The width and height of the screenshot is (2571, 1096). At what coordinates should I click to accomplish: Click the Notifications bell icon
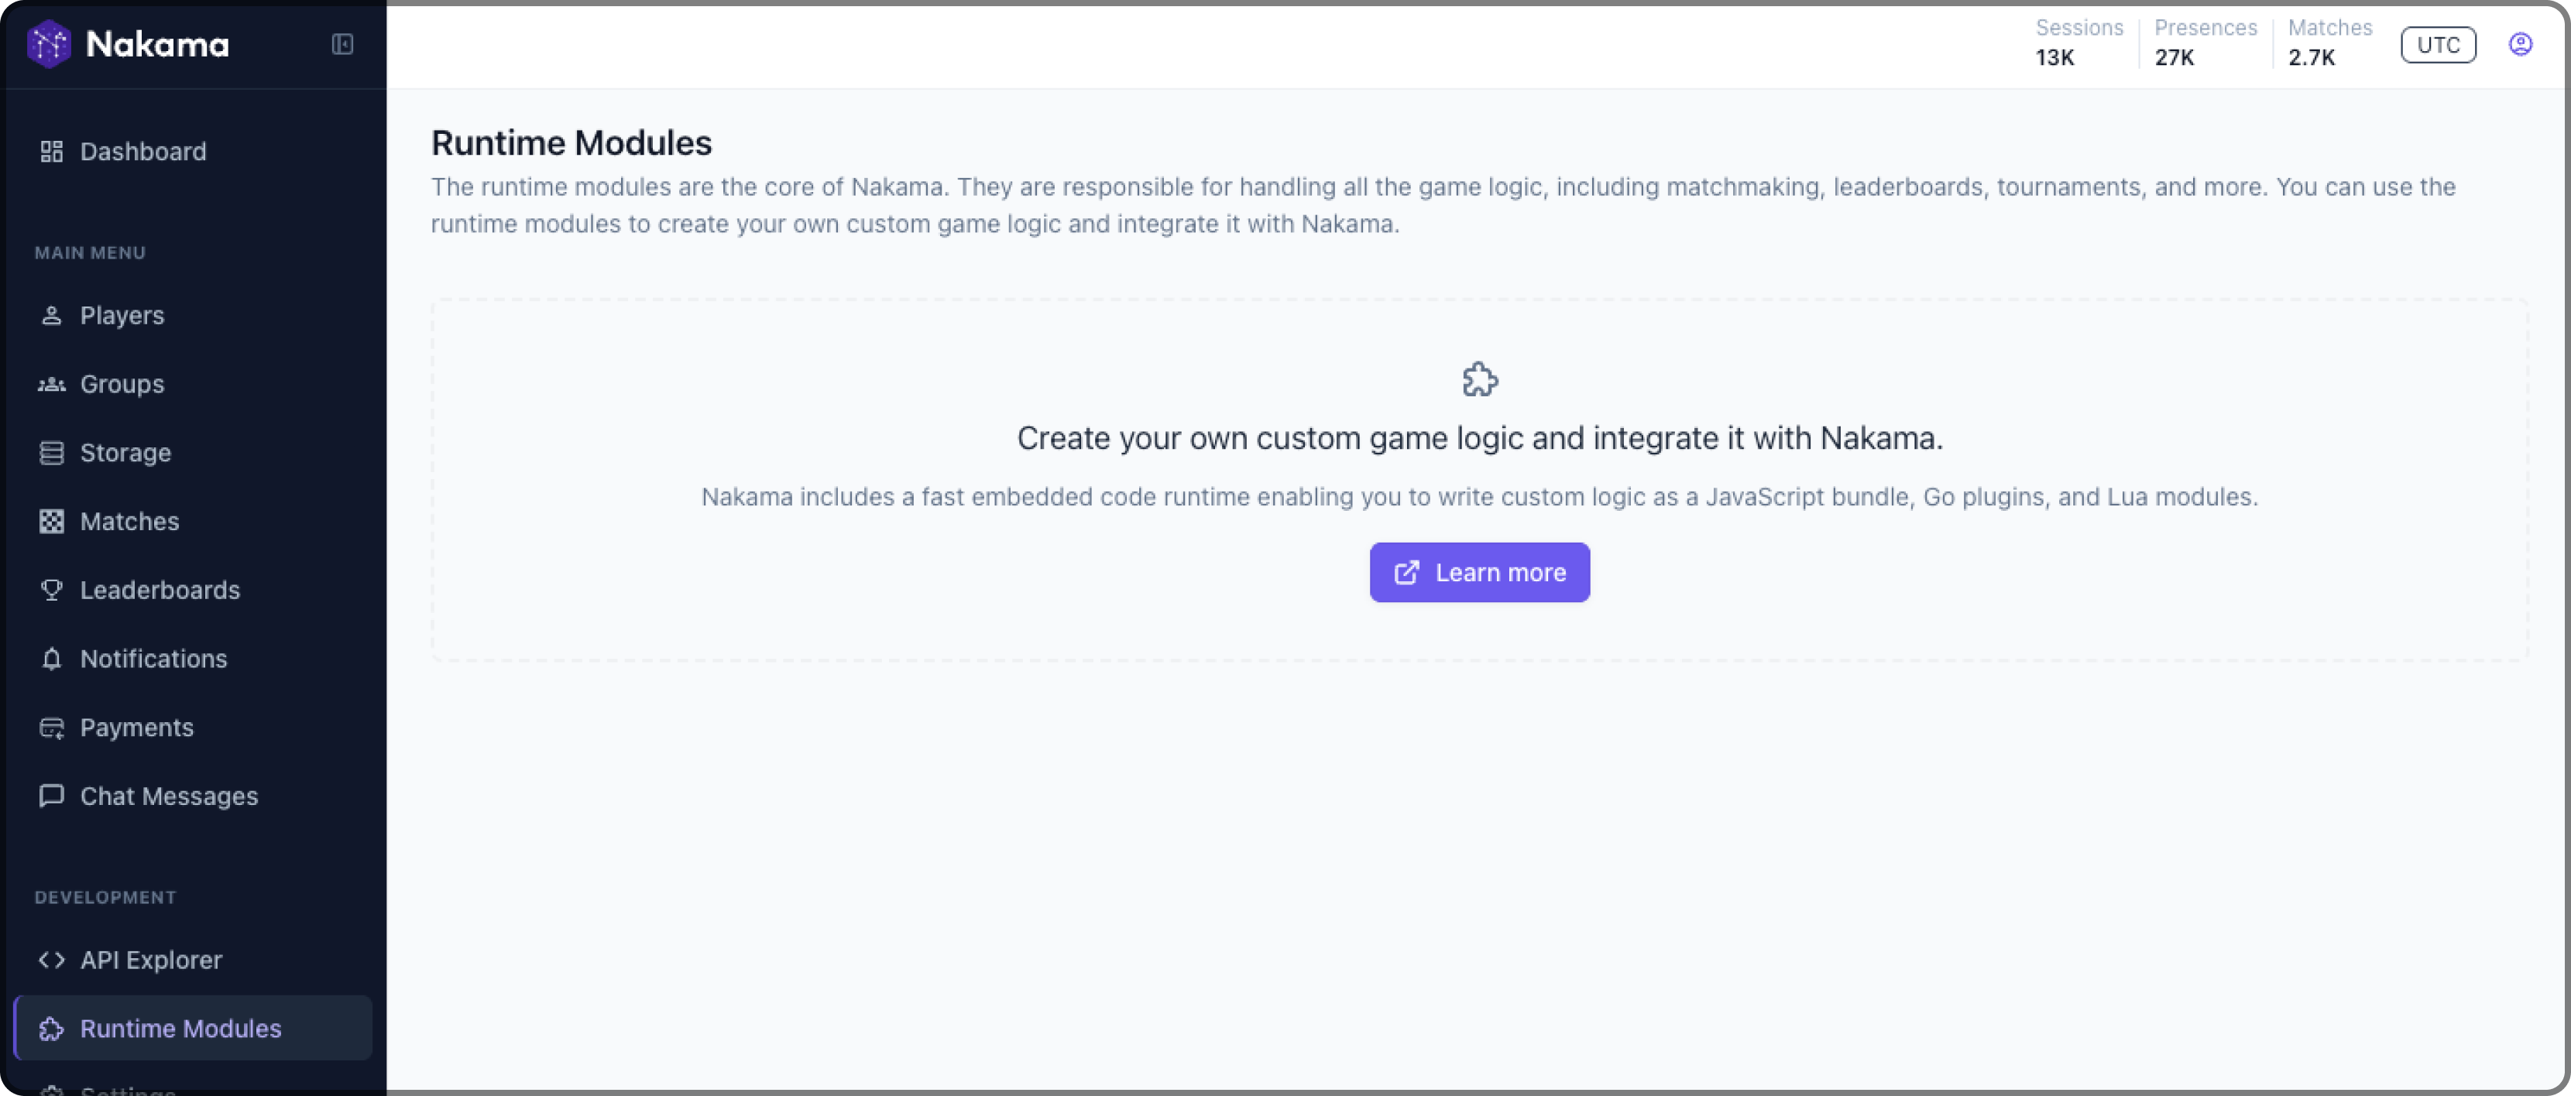point(52,659)
